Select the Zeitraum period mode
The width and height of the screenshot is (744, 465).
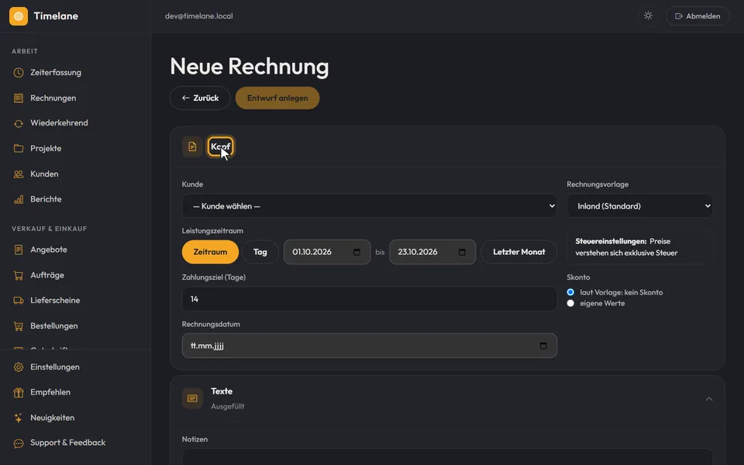point(210,252)
